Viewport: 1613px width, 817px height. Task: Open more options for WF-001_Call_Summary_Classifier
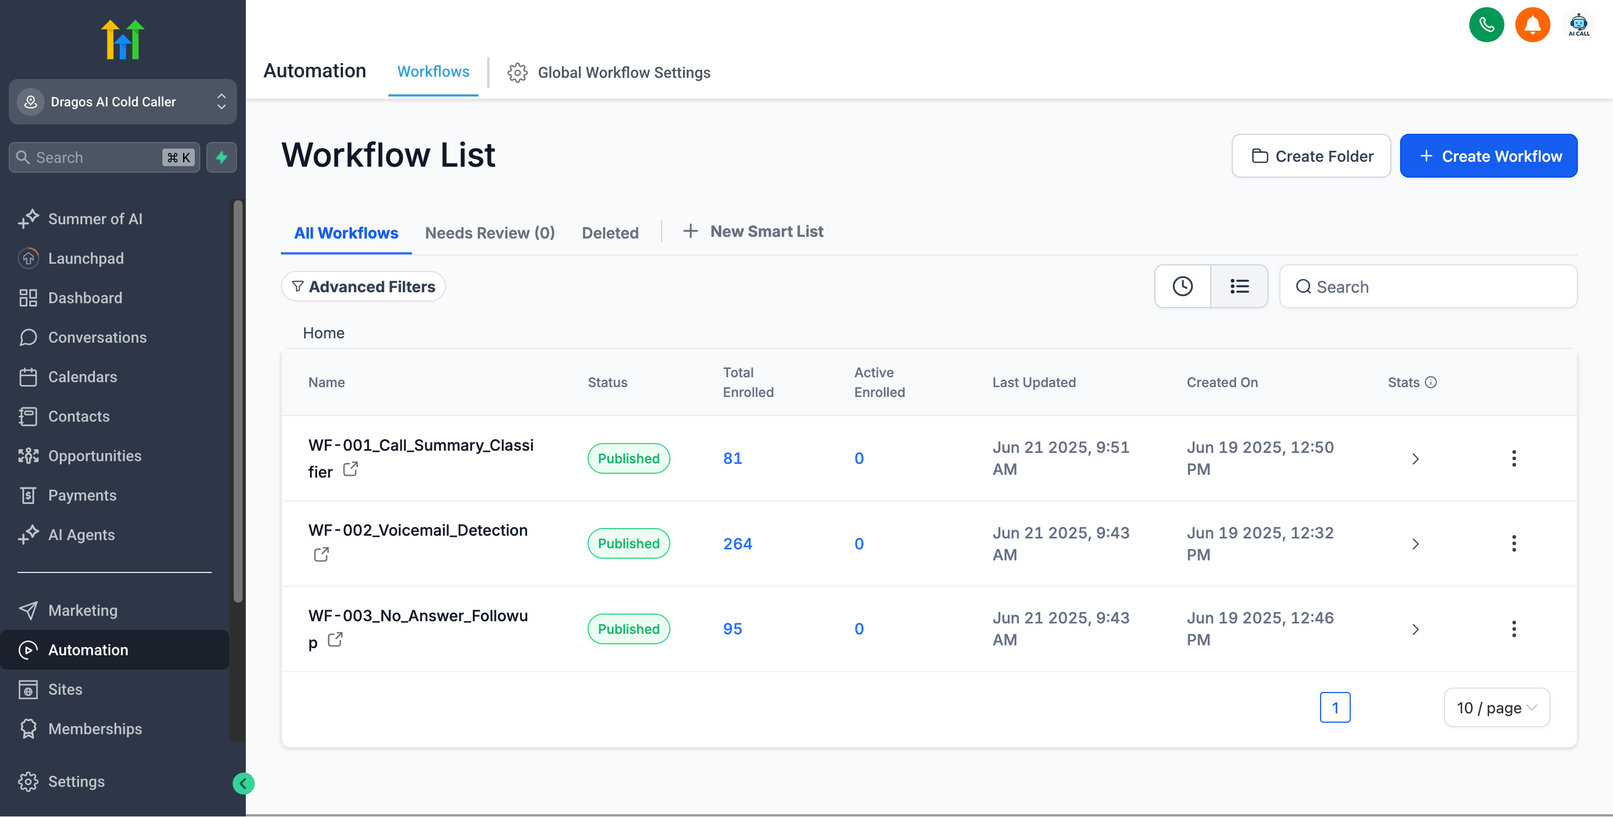[1514, 458]
